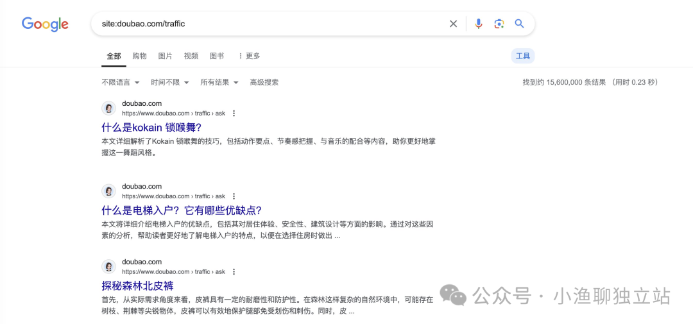
Task: Open the 时间不限 dropdown
Action: [170, 82]
